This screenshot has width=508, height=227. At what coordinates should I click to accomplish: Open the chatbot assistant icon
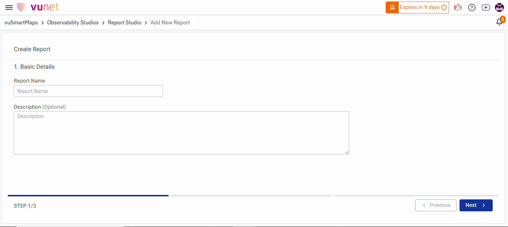[x=458, y=7]
